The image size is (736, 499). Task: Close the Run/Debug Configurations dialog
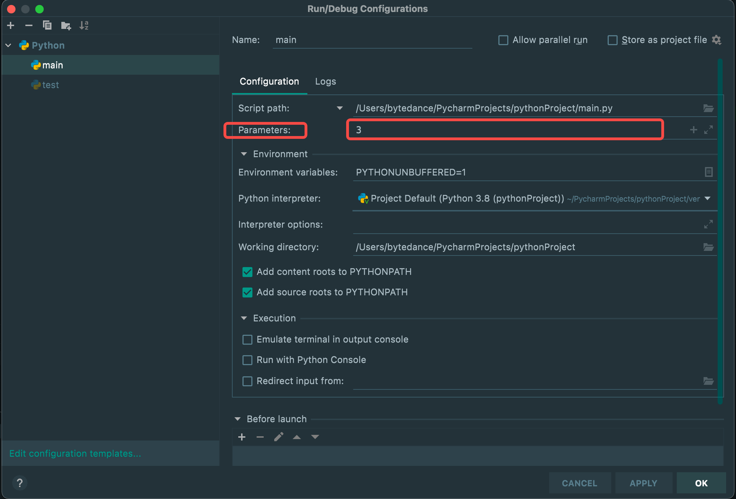[11, 9]
